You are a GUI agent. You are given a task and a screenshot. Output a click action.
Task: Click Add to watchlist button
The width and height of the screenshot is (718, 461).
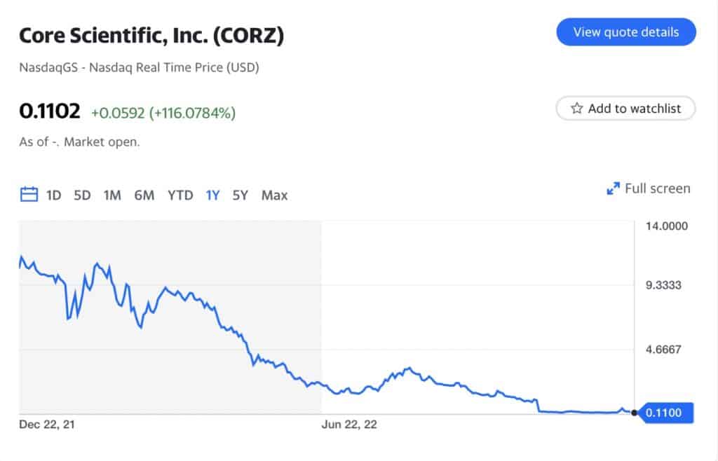(625, 109)
